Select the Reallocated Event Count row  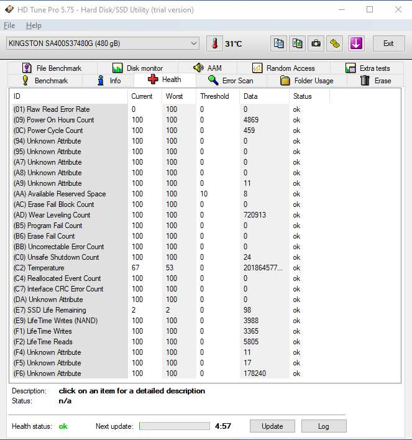[x=171, y=278]
